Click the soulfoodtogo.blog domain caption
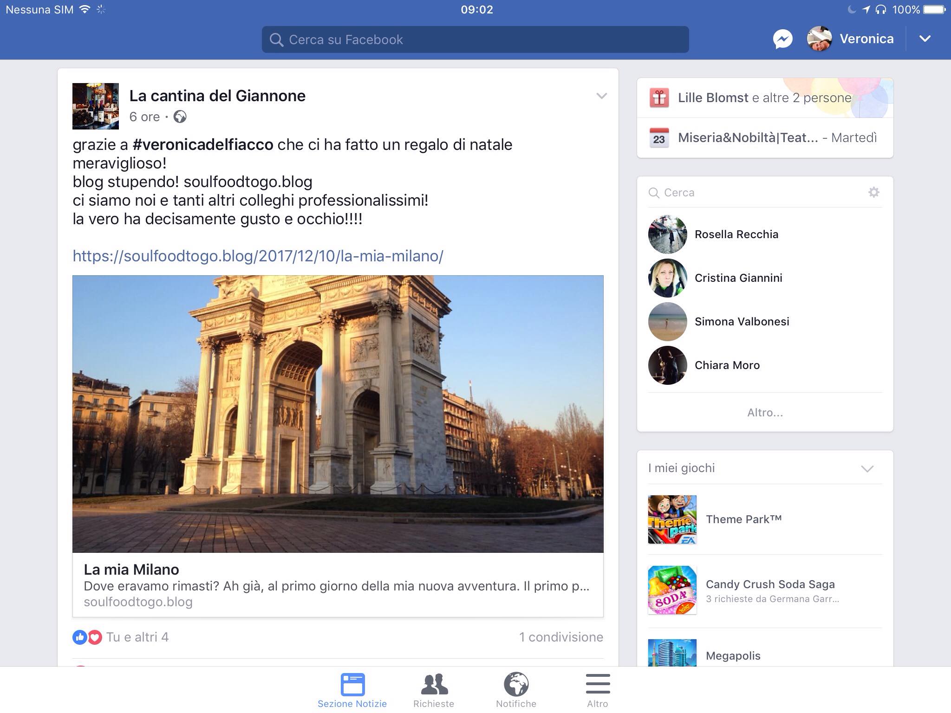 [x=138, y=602]
